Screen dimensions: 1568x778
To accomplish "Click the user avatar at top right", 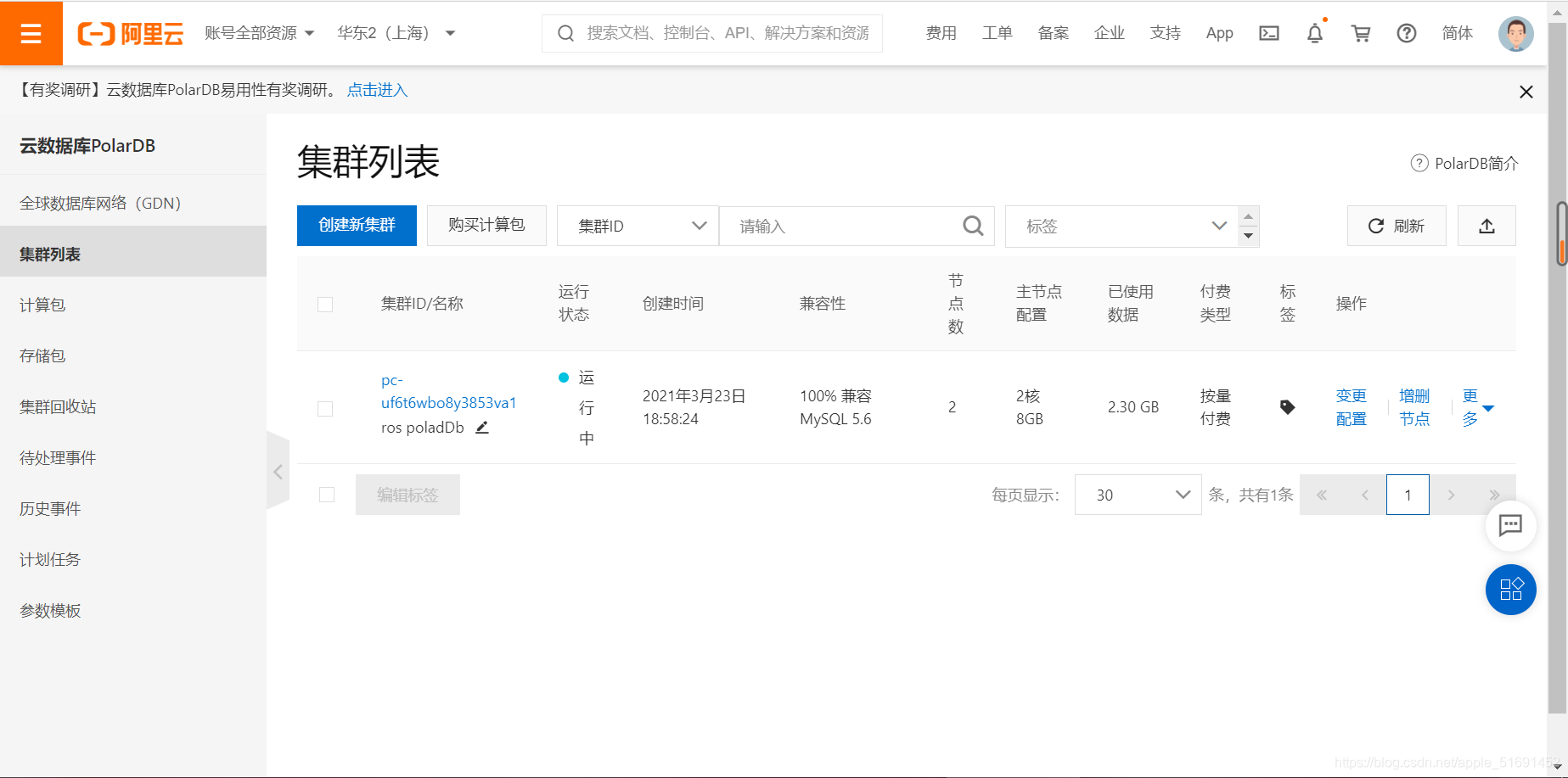I will (x=1516, y=34).
